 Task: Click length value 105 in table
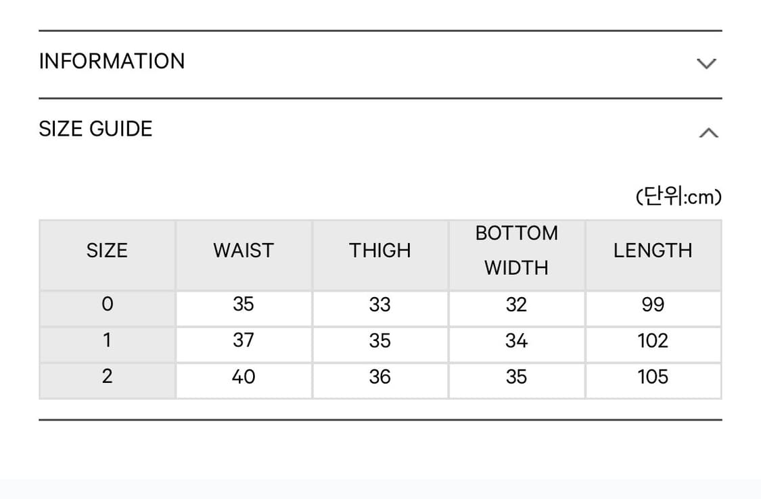pos(653,377)
